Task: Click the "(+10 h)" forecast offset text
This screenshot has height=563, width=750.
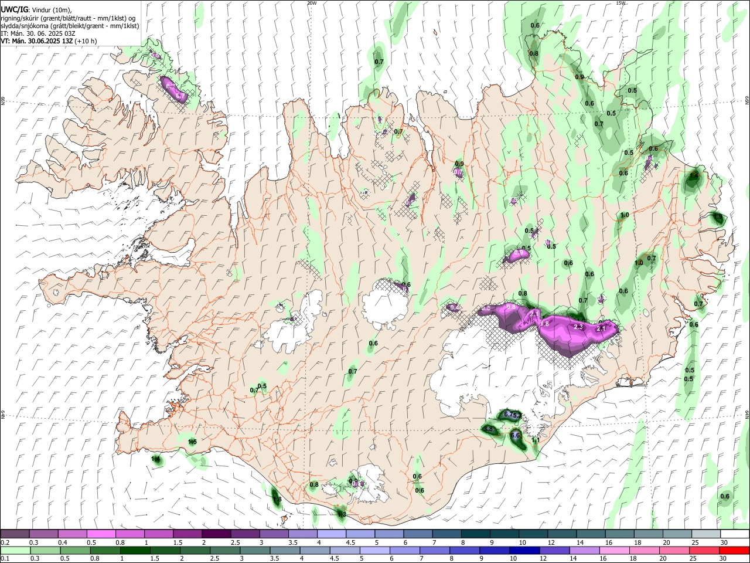Action: (x=86, y=41)
